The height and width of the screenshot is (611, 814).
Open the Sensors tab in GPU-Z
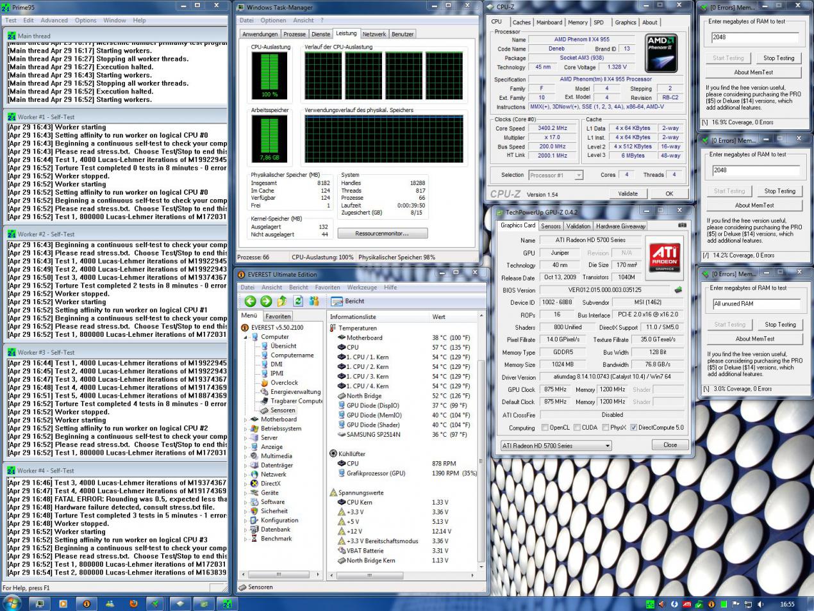click(x=551, y=226)
